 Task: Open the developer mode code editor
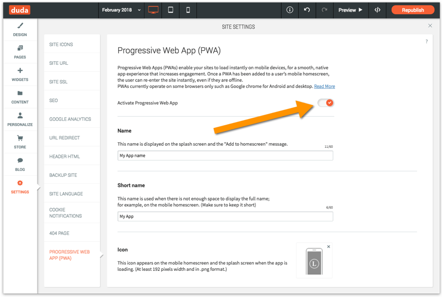[x=378, y=10]
